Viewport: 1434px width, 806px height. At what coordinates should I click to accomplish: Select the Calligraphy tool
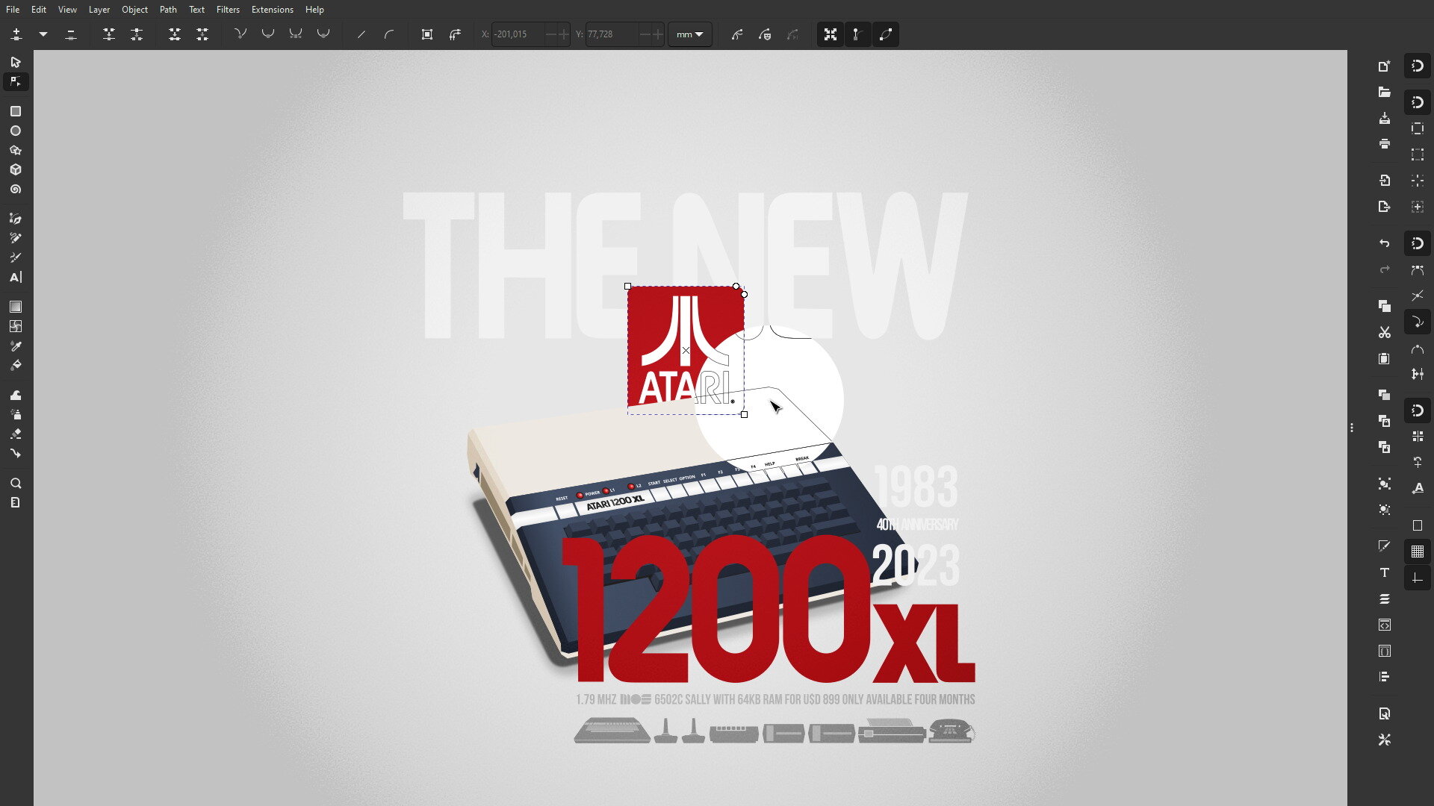pos(16,257)
